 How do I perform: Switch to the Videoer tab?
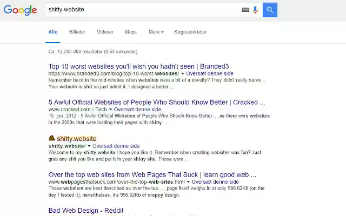click(x=105, y=32)
